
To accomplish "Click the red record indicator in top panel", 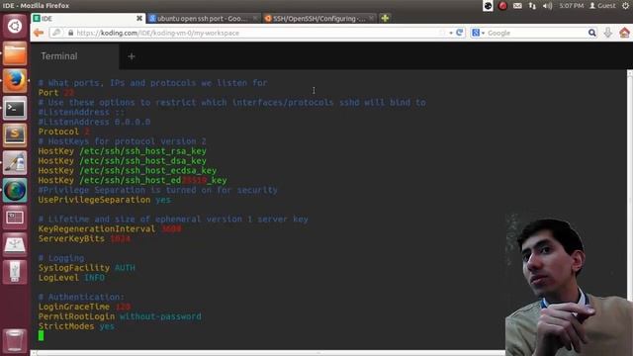I will click(x=502, y=6).
